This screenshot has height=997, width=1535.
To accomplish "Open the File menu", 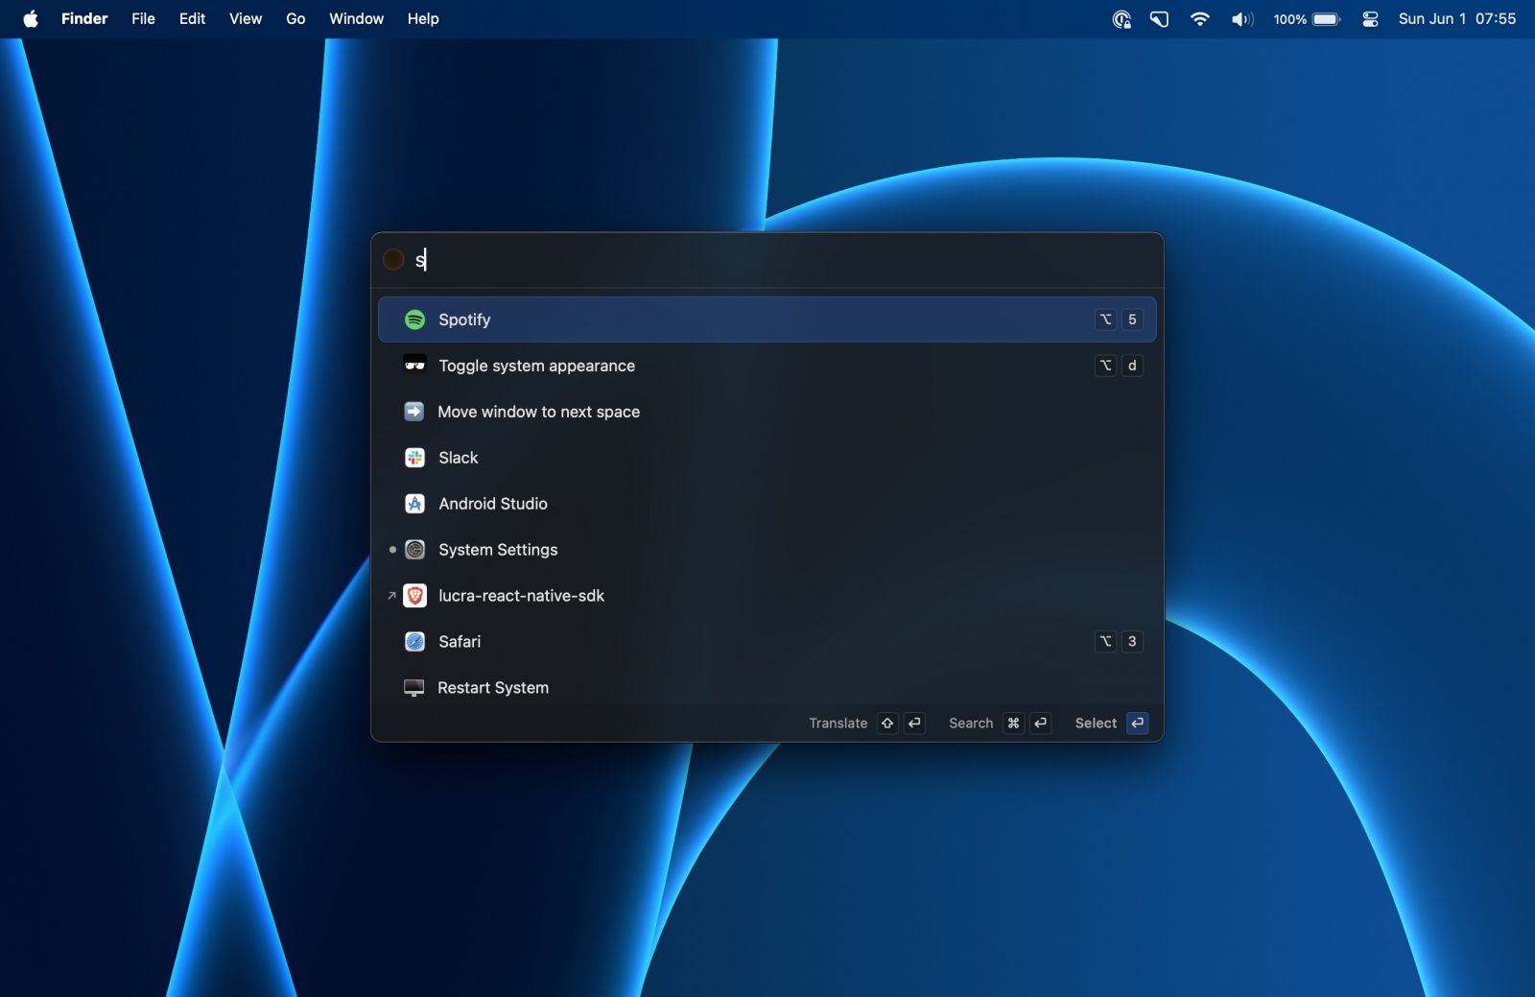I will pyautogui.click(x=143, y=19).
